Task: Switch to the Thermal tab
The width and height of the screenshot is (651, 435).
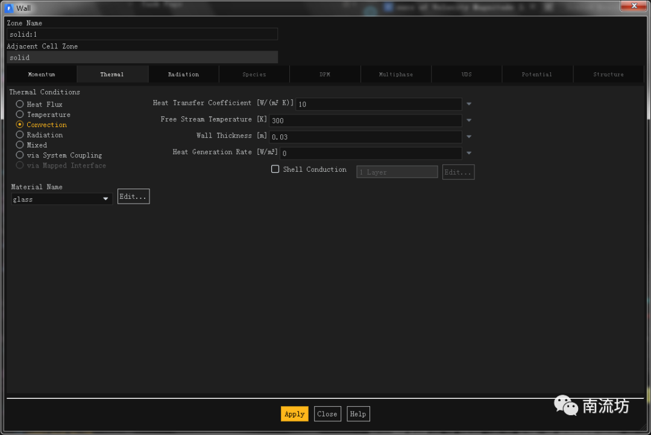Action: pos(112,74)
